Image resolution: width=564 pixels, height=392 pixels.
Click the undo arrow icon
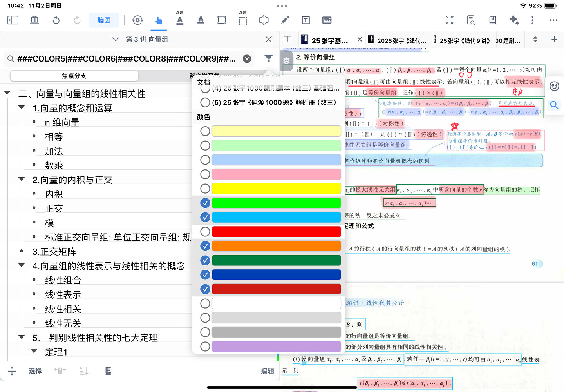click(x=56, y=20)
